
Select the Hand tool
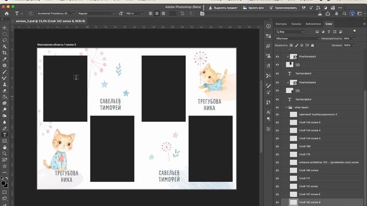pos(5,148)
